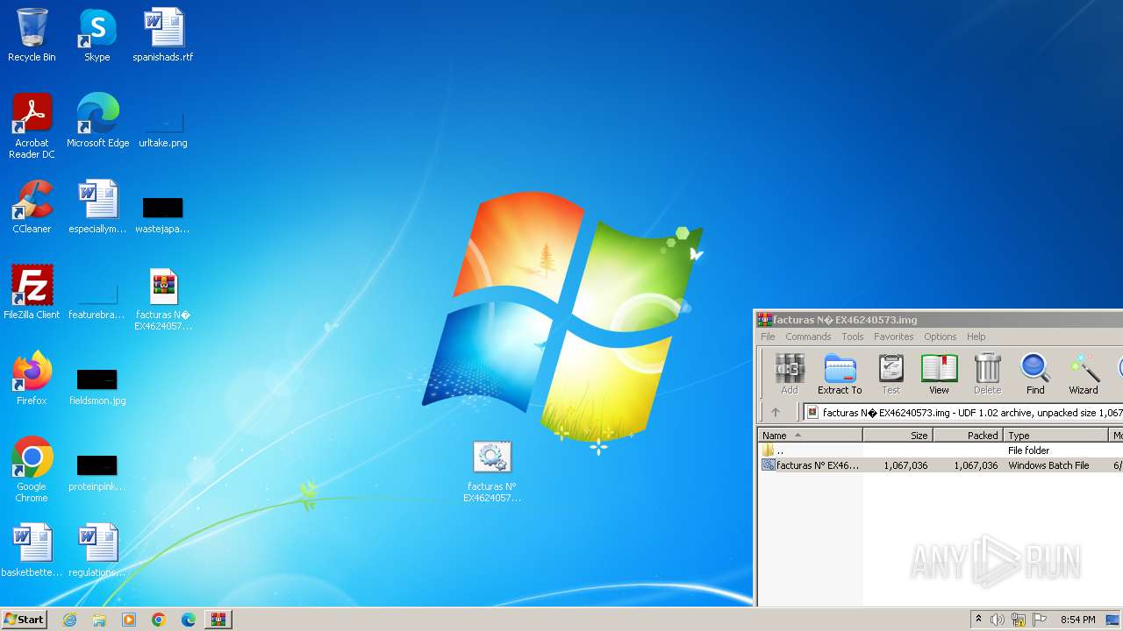Screen dimensions: 1123x631
Task: Select spanishads.rtf document on desktop
Action: (163, 35)
